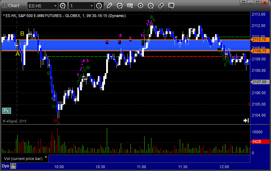Image resolution: width=271 pixels, height=171 pixels.
Task: Click the Dyn scaling label
Action: pyautogui.click(x=5, y=166)
